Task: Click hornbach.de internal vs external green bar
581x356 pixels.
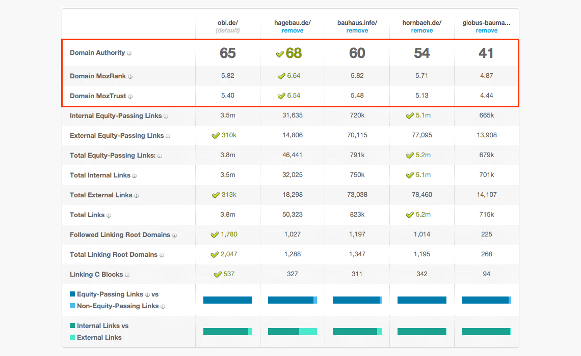Action: (421, 332)
